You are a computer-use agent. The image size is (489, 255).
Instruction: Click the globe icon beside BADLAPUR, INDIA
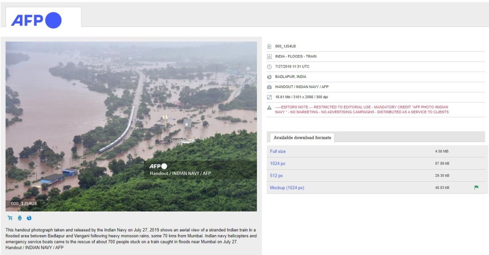(x=269, y=77)
